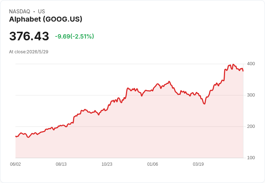
Task: Click the 400 price axis label
Action: tap(251, 64)
